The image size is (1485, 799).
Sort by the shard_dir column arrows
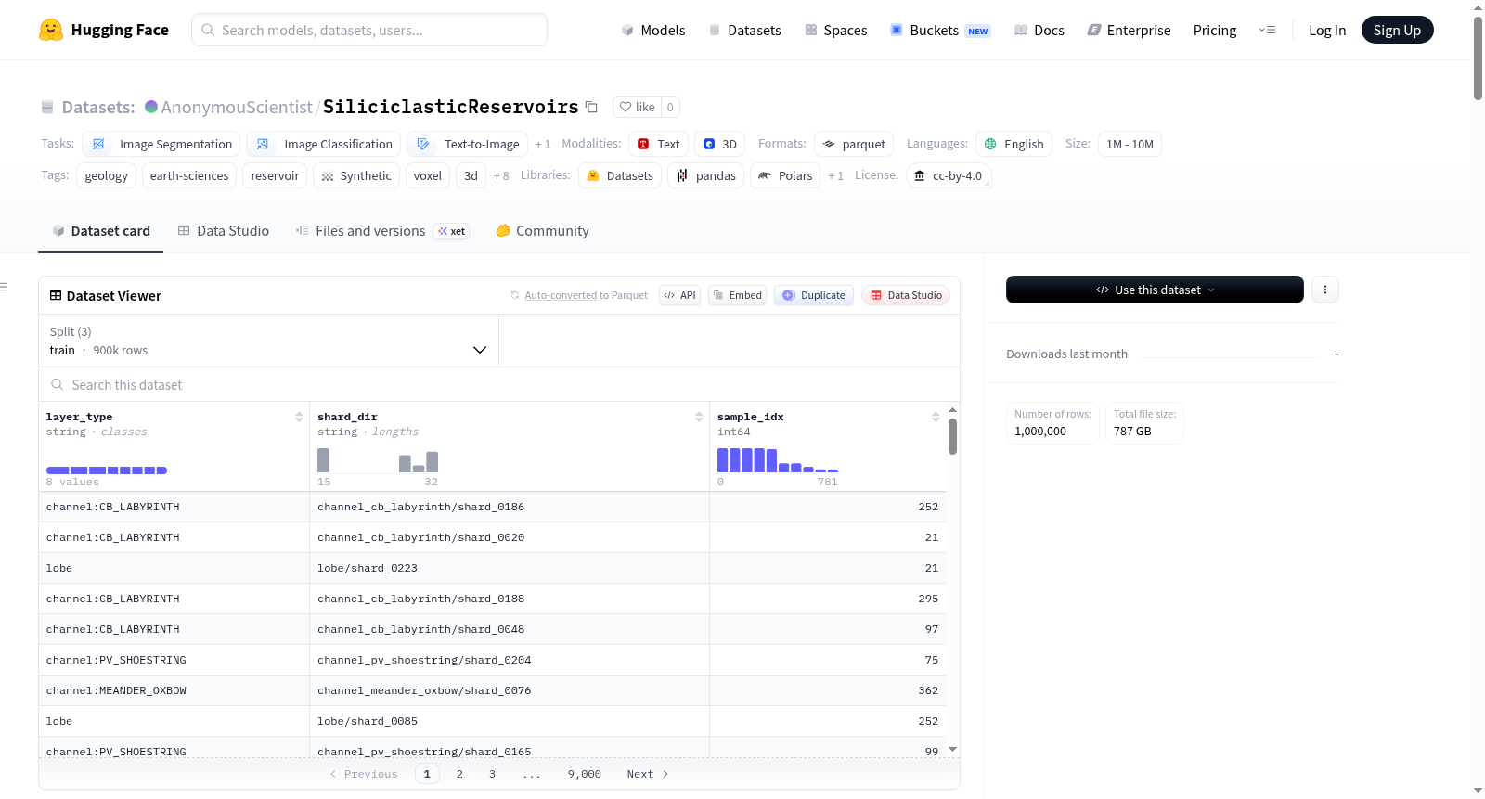pyautogui.click(x=699, y=417)
